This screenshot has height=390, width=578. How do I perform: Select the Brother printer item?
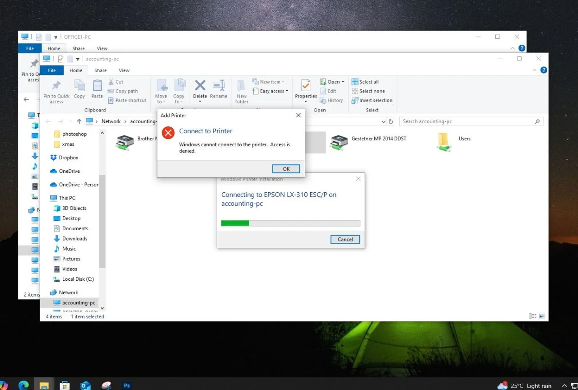pos(135,142)
